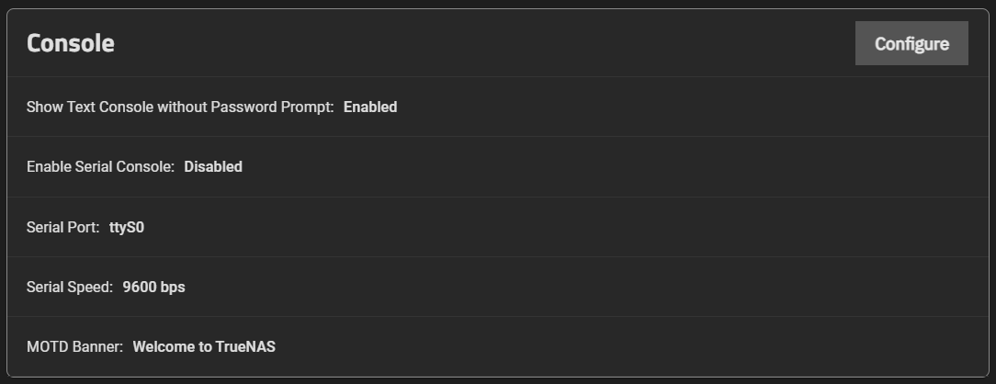Click the Console card heading
The image size is (996, 384).
(70, 43)
